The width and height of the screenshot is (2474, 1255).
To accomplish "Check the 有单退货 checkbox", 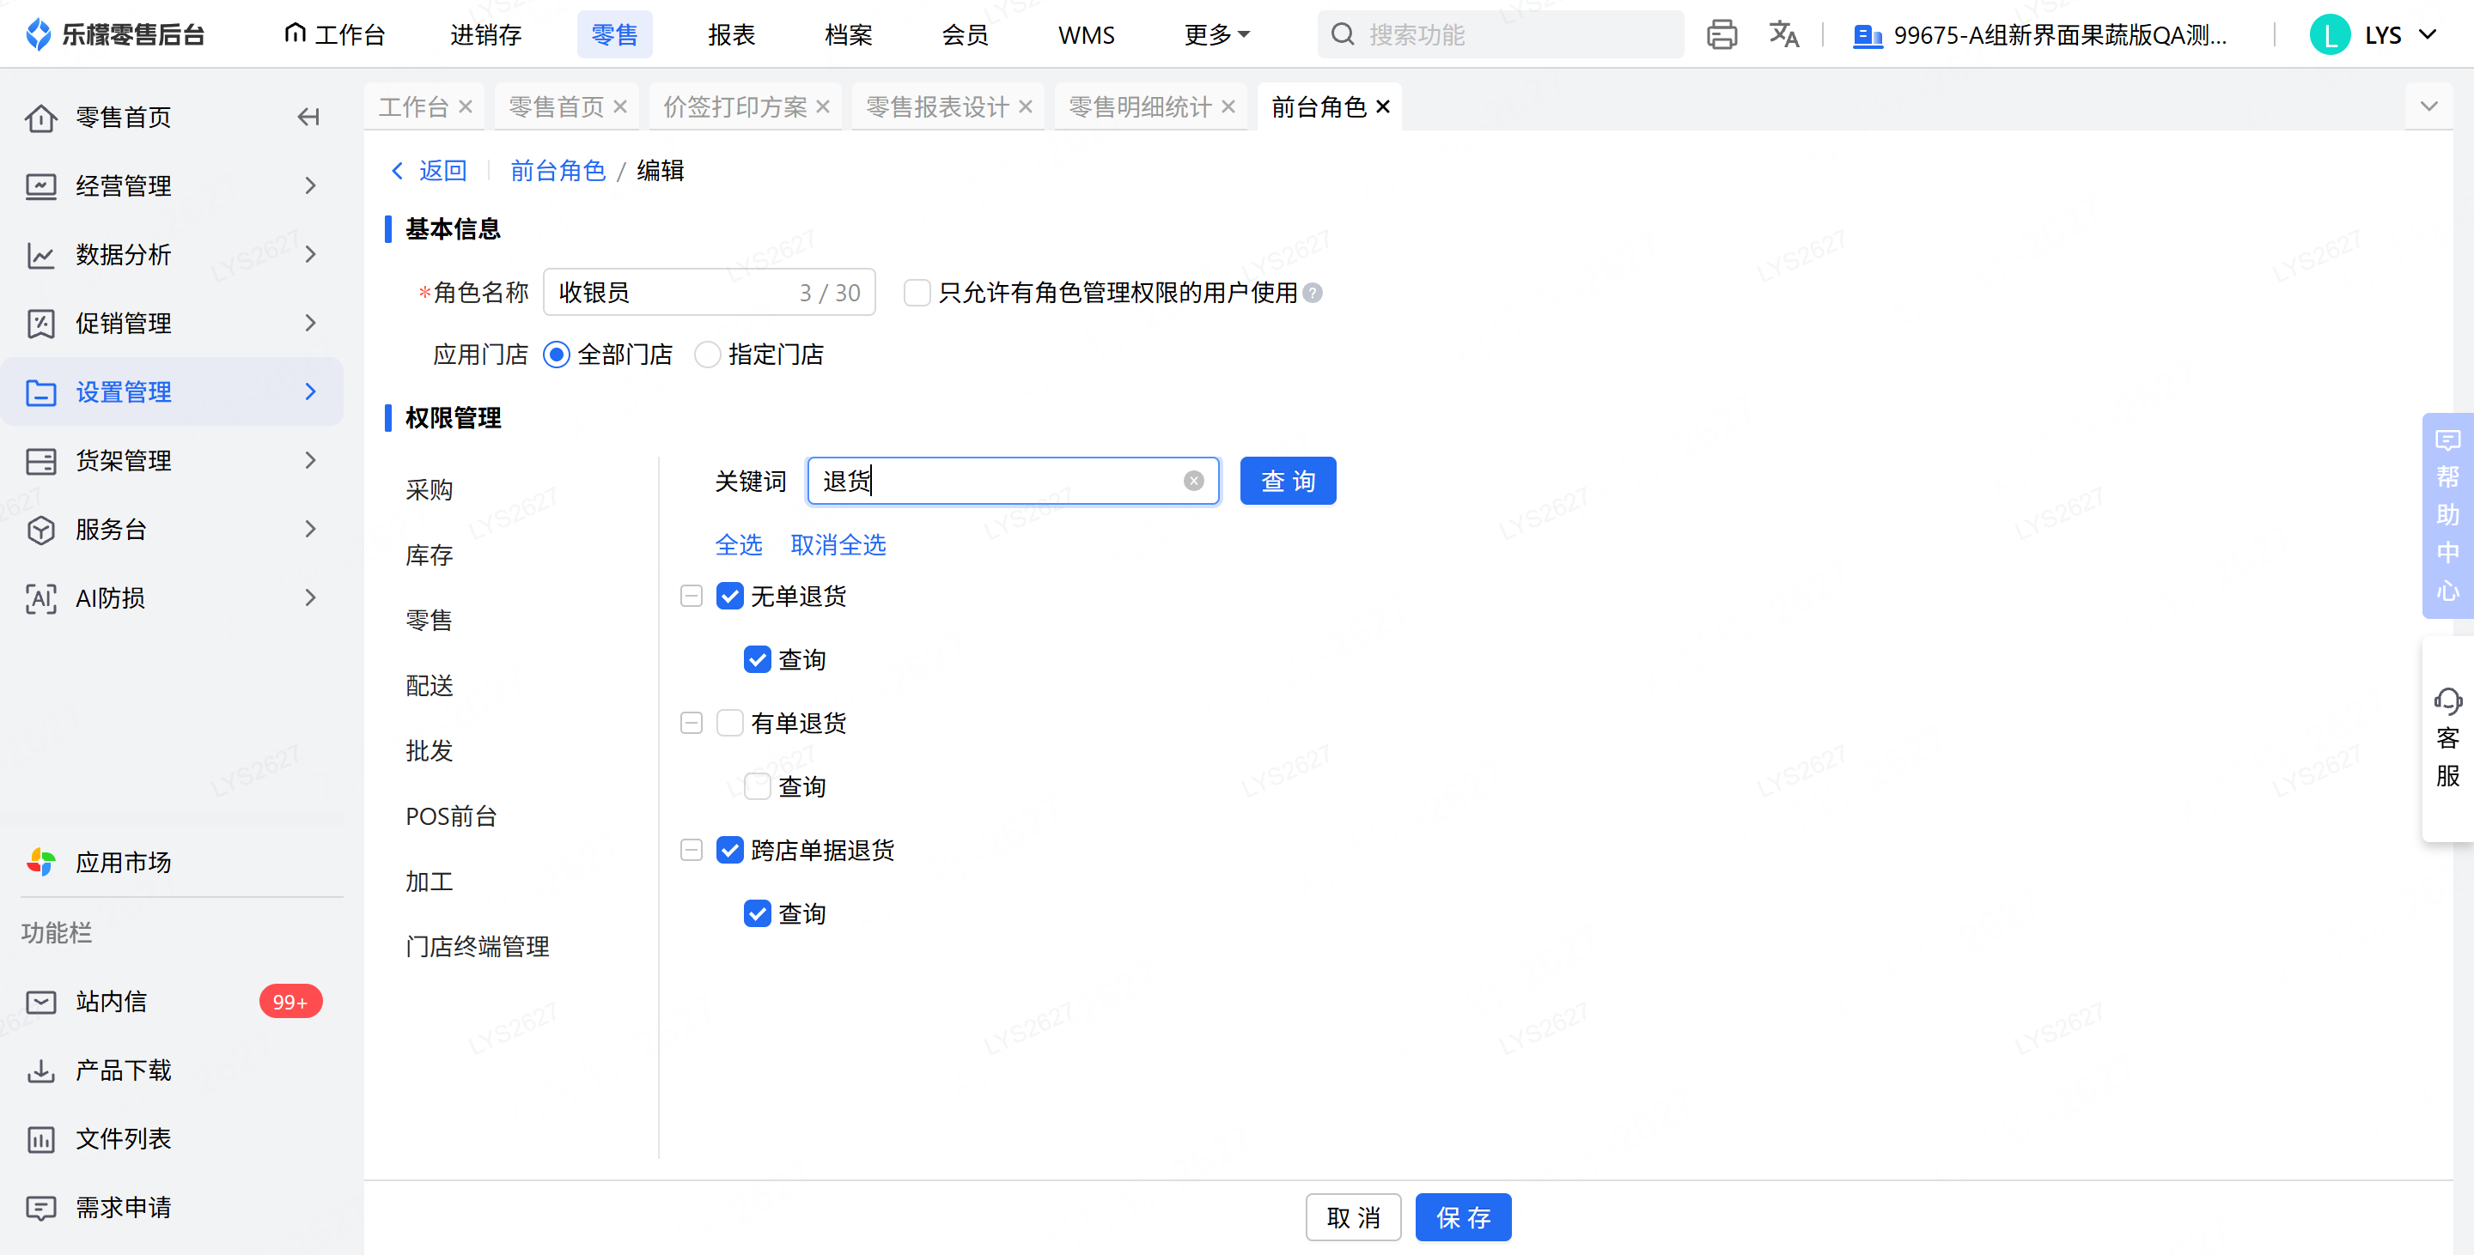I will click(x=730, y=724).
